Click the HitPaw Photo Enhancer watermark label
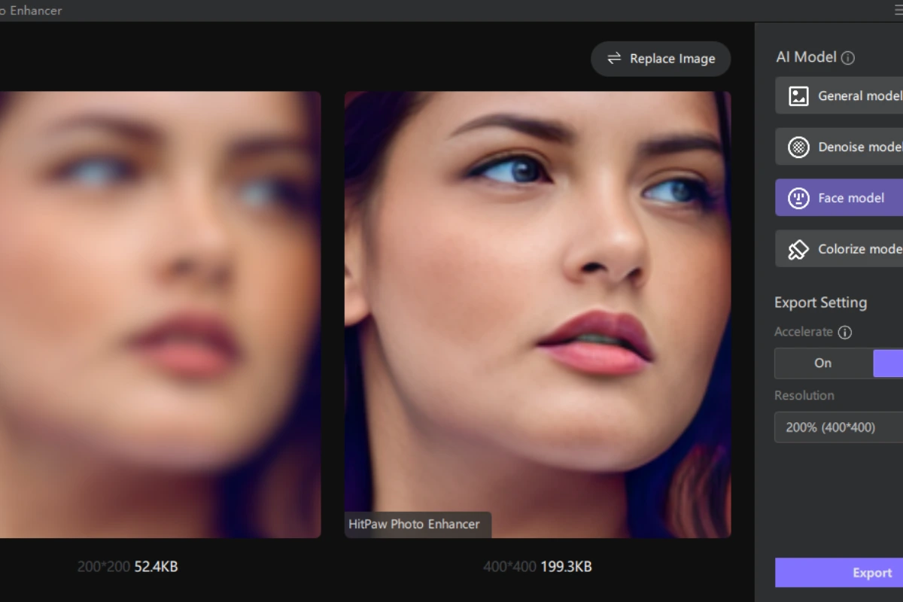Viewport: 903px width, 602px height. tap(414, 524)
